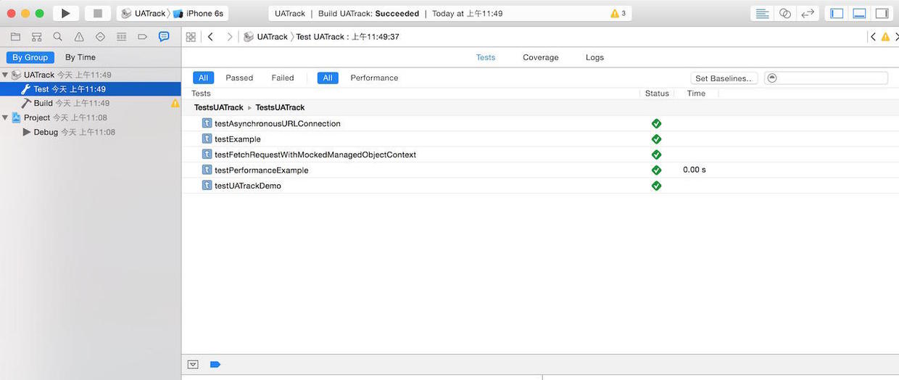Open the related items grid menu
This screenshot has height=380, width=899.
(x=191, y=36)
